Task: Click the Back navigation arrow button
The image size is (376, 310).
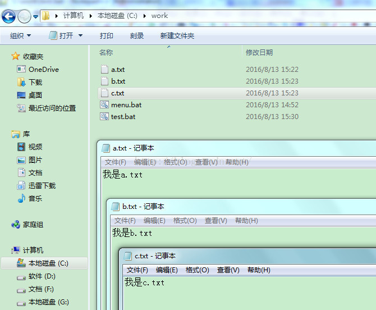Action: click(8, 16)
